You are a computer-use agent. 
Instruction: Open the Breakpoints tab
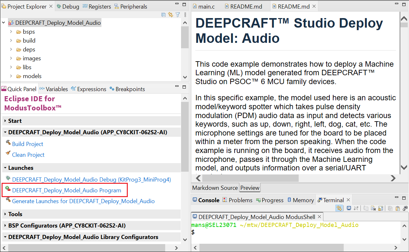coord(127,89)
